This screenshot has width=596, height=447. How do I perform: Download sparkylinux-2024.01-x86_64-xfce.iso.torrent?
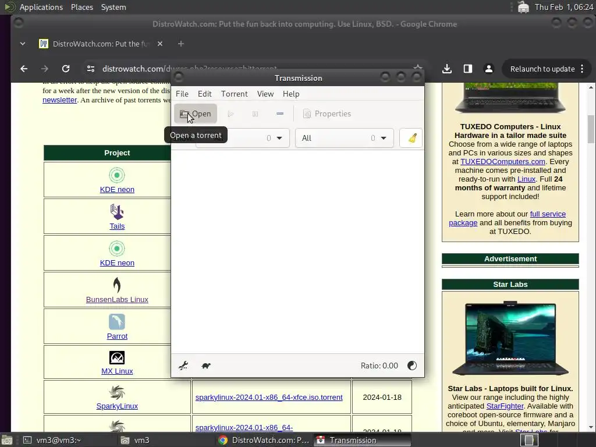tap(269, 397)
